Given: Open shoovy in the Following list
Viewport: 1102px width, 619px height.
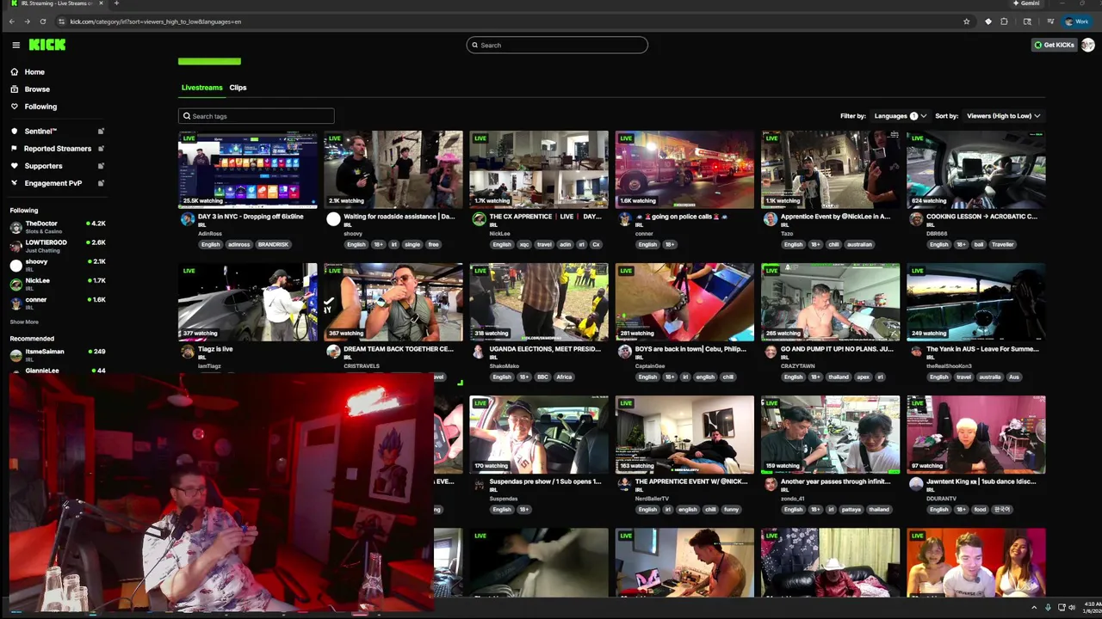Looking at the screenshot, I should [58, 265].
